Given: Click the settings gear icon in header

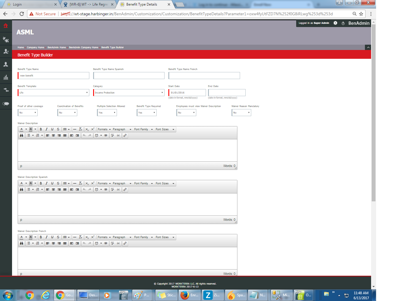Looking at the screenshot, I should coord(335,23).
